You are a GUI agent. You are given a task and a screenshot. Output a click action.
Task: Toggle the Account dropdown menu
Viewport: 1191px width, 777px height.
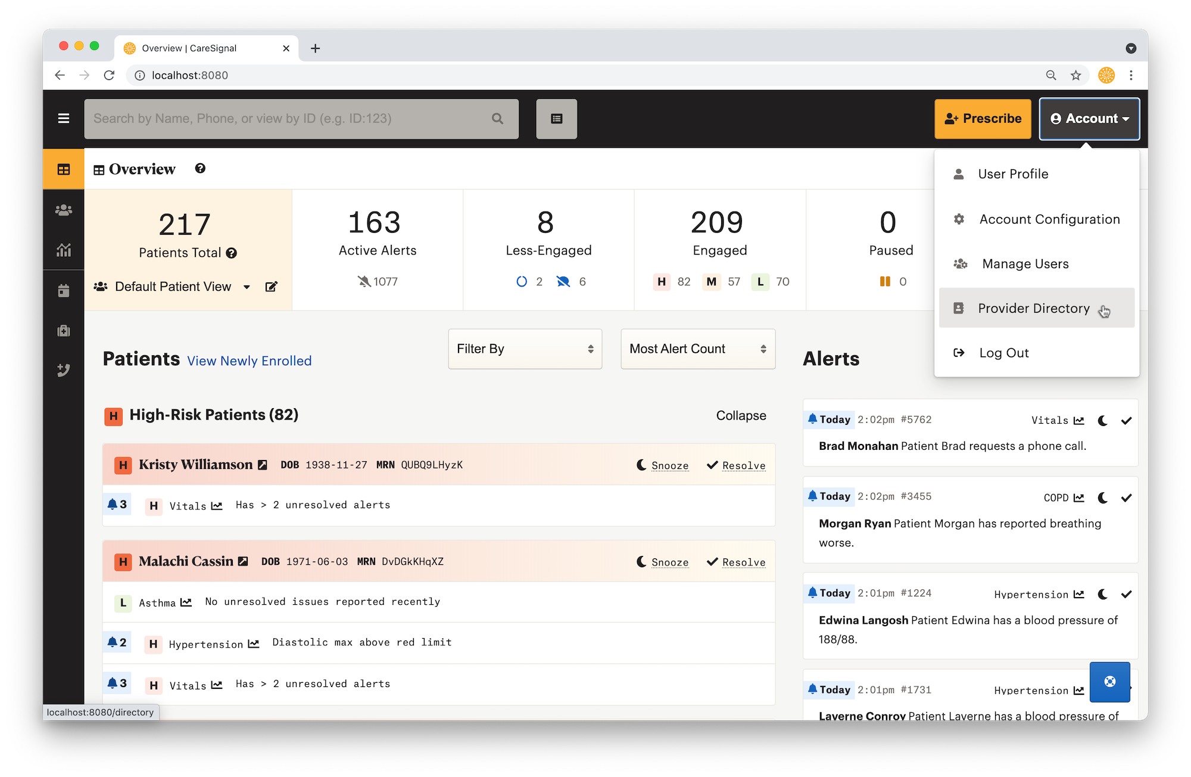pos(1089,119)
